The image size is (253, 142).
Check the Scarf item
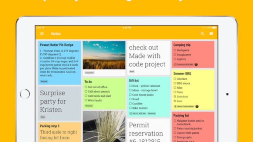130,99
